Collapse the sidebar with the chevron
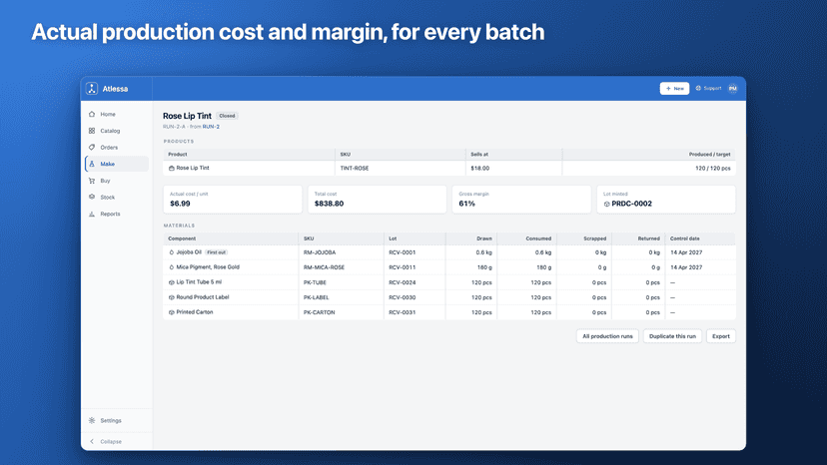 click(92, 441)
